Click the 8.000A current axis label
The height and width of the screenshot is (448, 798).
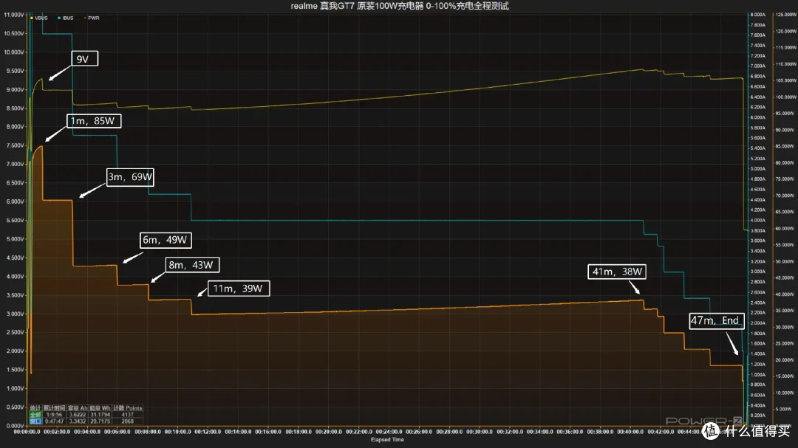[x=758, y=15]
